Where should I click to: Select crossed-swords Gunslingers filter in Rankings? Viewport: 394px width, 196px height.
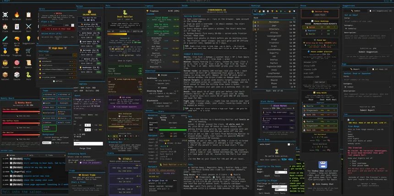coord(255,11)
